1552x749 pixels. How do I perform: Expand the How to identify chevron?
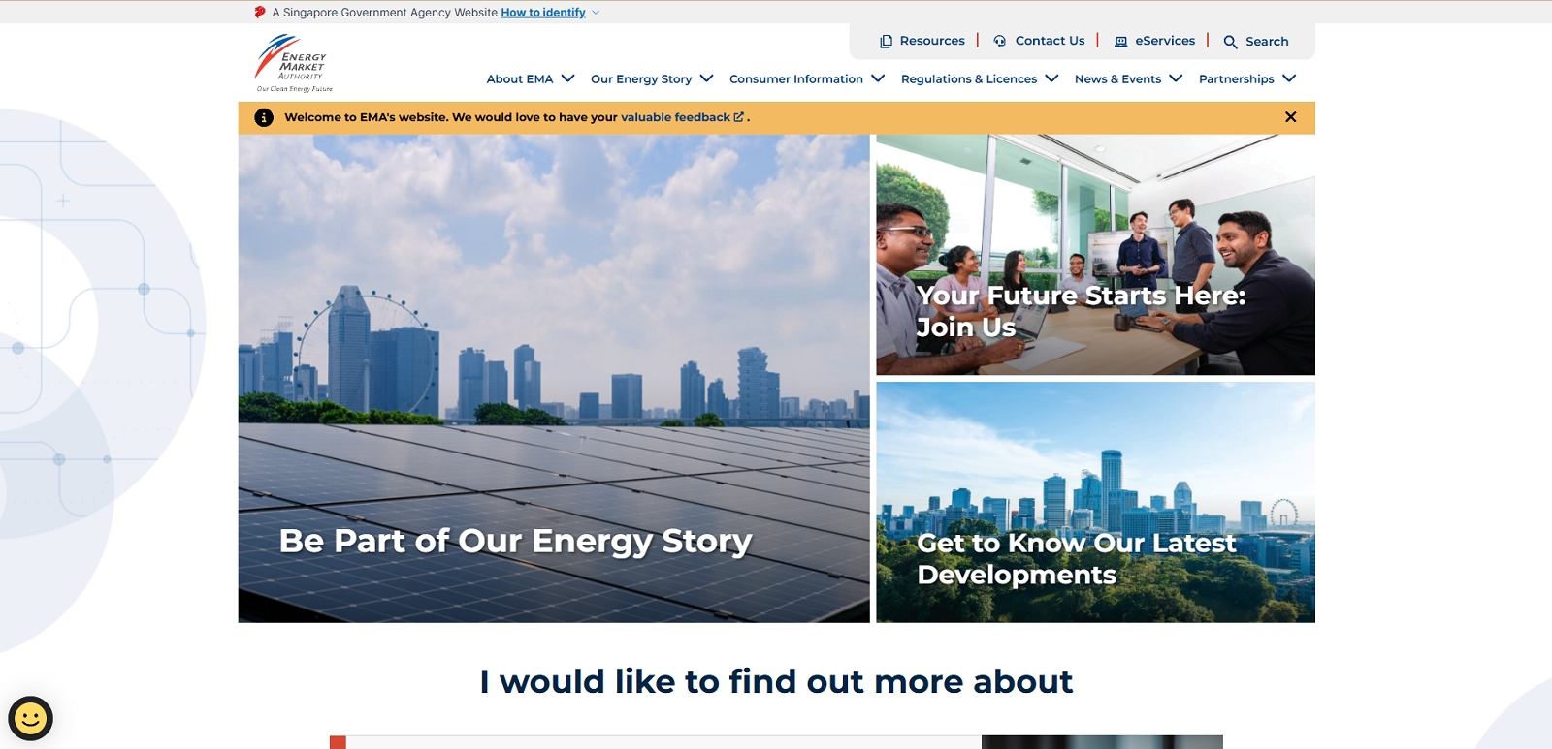596,13
